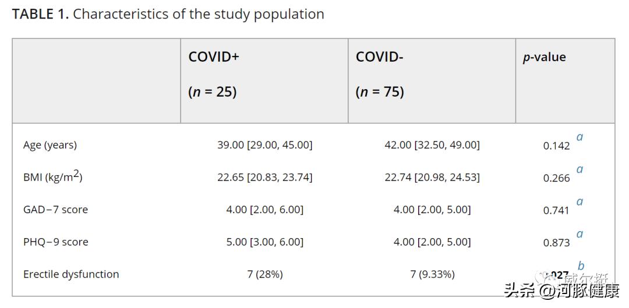Click footnote 'a' next to PHQ-9 p-value 0.873
The image size is (629, 308).
pos(579,234)
